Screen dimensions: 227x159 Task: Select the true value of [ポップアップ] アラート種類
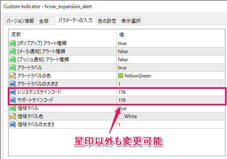point(122,43)
